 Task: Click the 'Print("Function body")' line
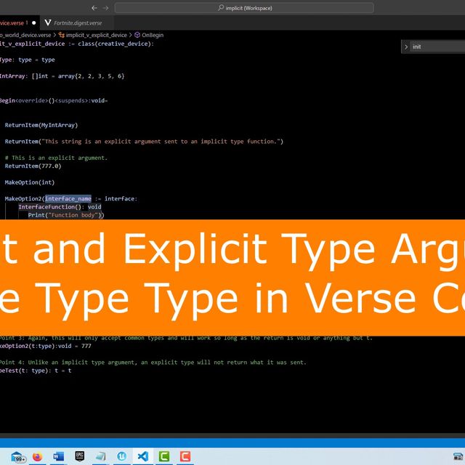click(66, 215)
